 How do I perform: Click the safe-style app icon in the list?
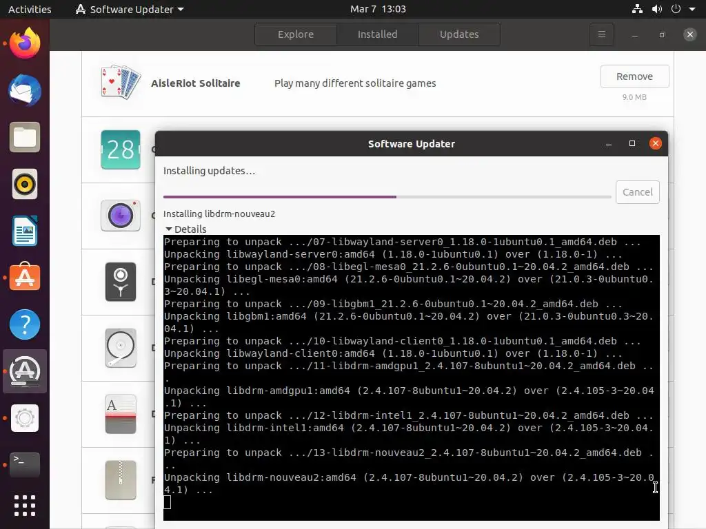(121, 282)
